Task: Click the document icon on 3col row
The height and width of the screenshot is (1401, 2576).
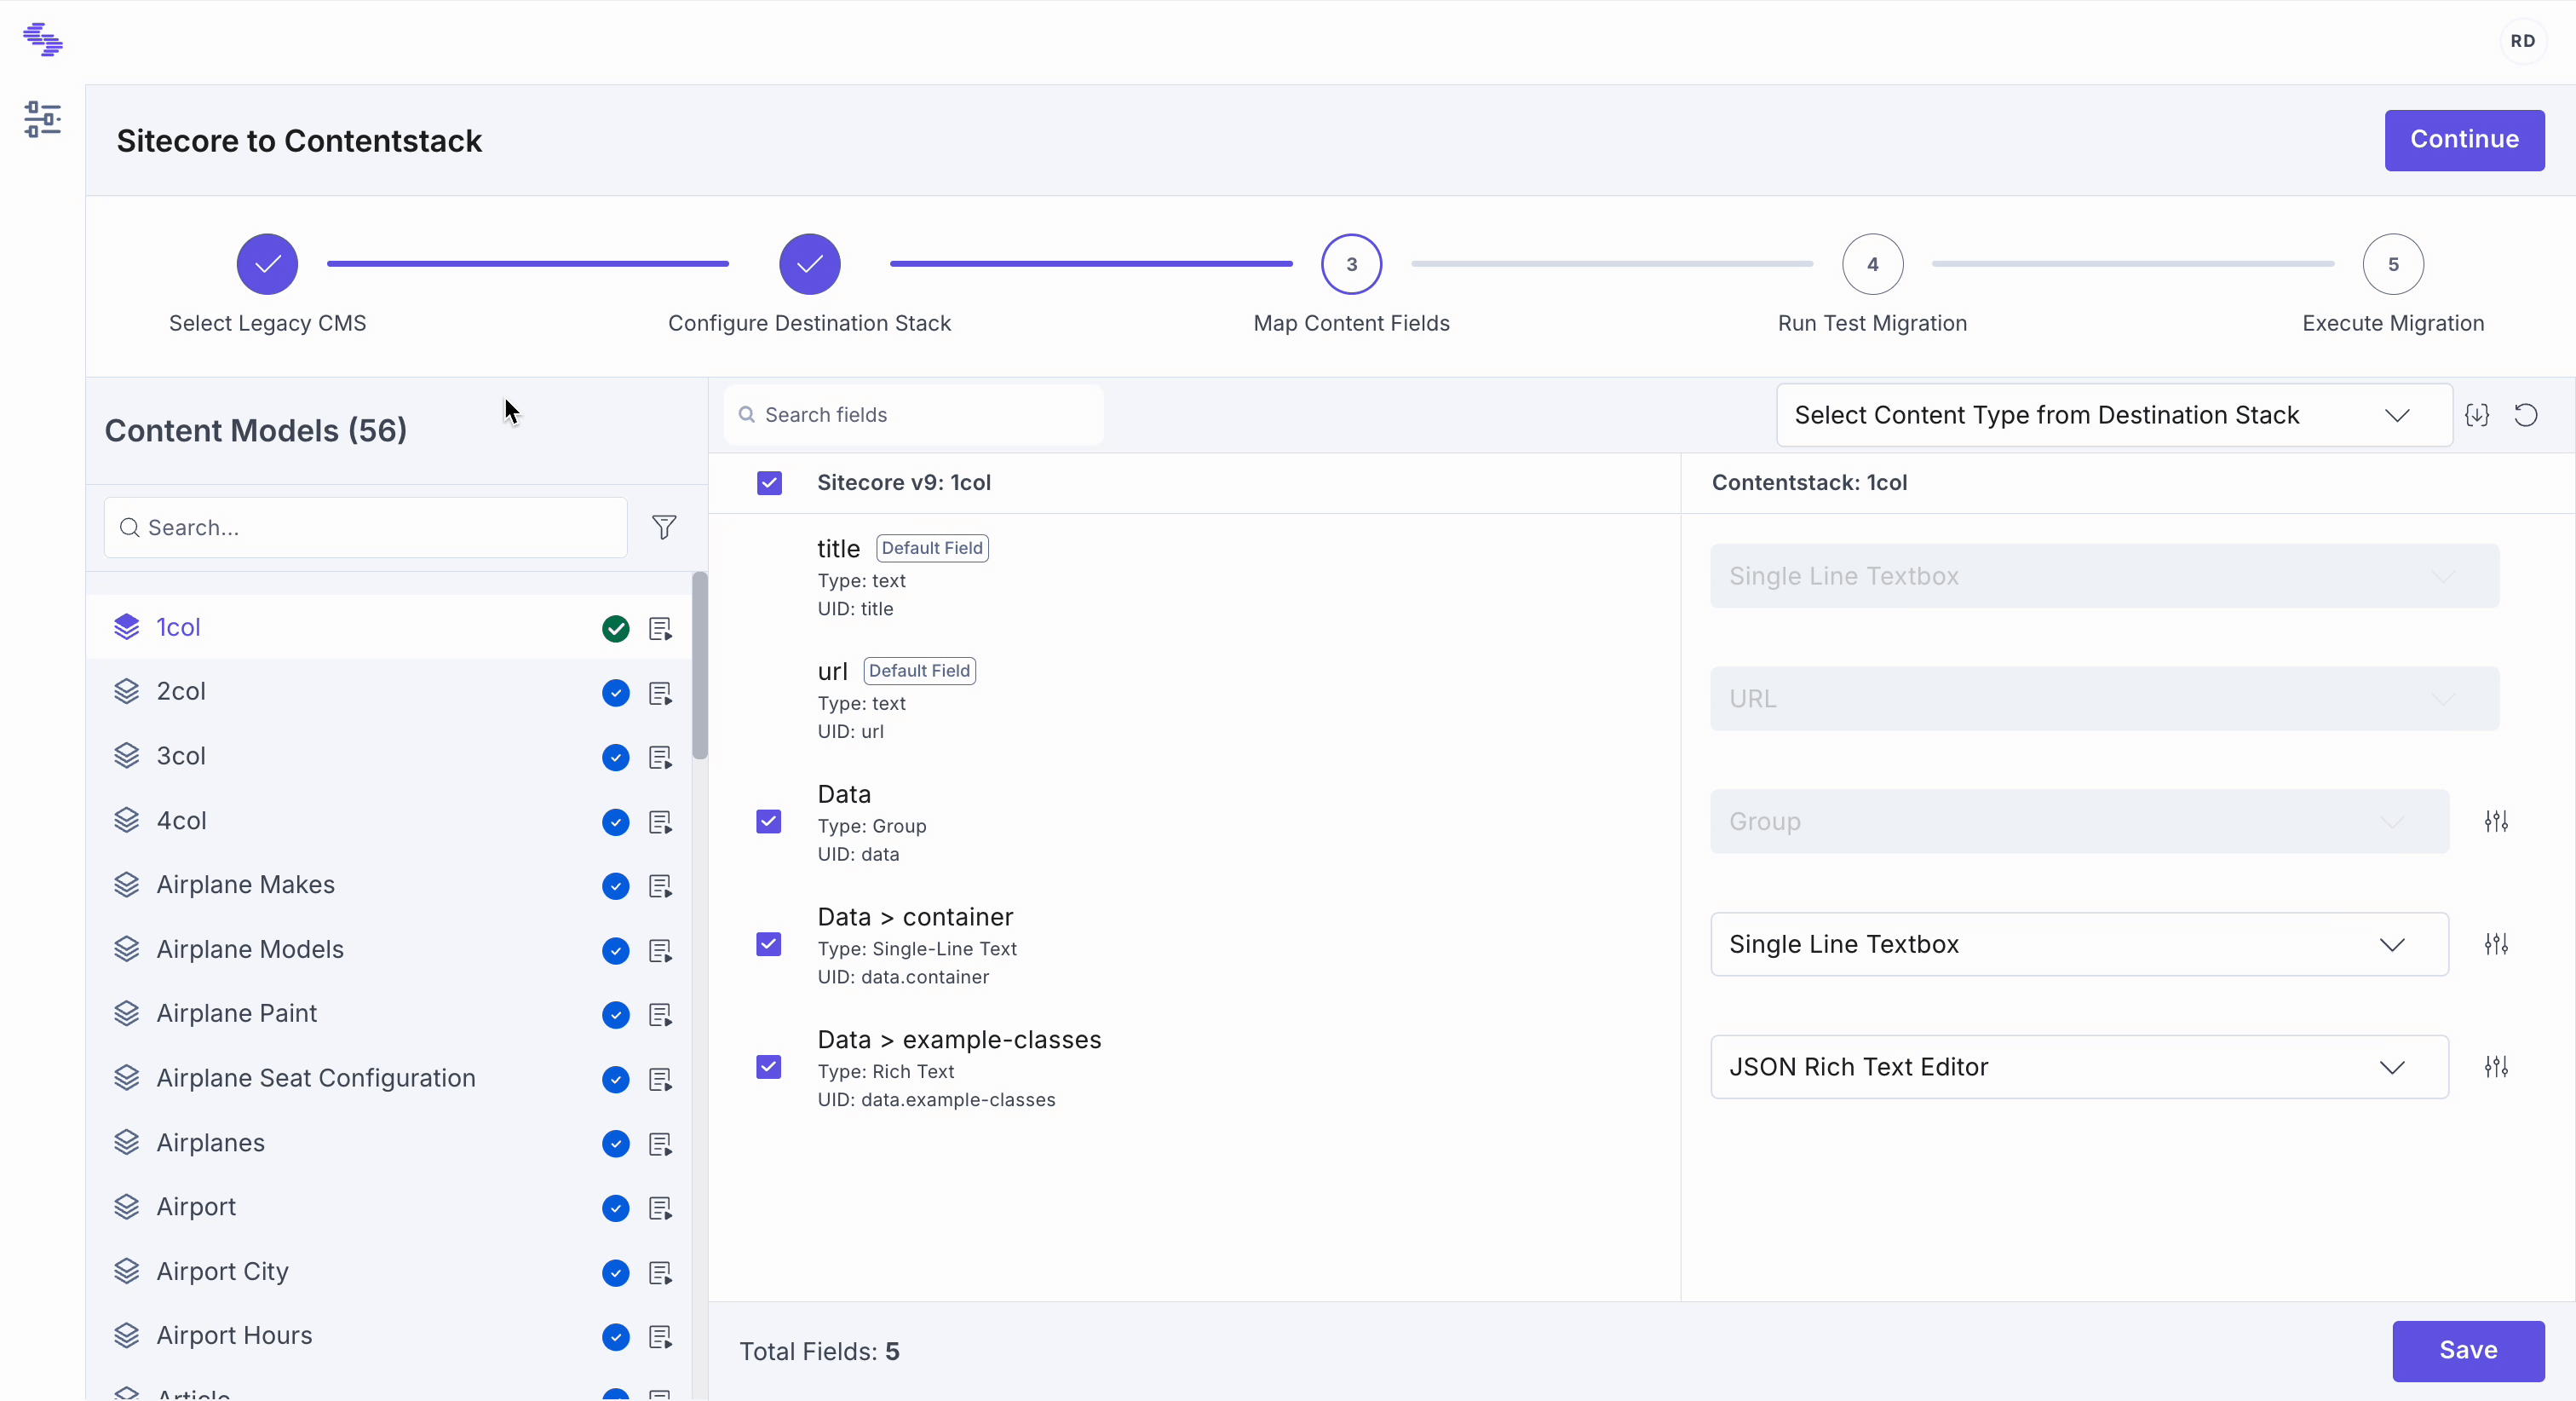Action: pos(660,758)
